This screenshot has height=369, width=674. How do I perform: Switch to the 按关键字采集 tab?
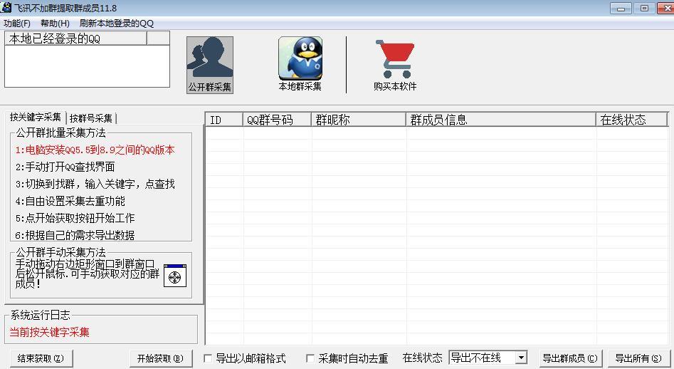(36, 117)
